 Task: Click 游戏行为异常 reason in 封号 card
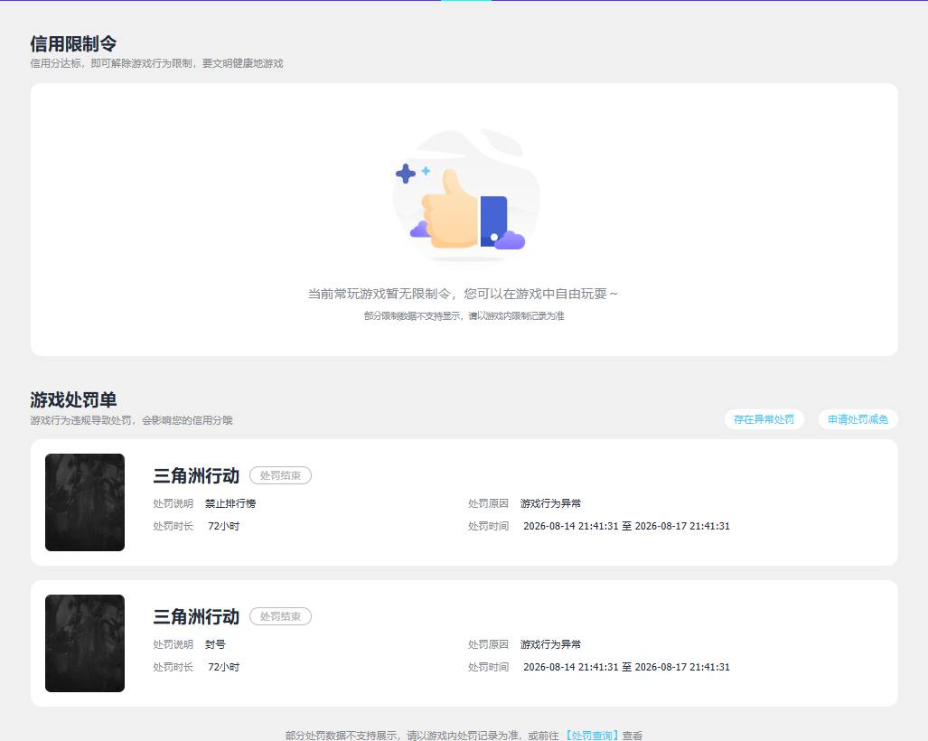[x=550, y=644]
